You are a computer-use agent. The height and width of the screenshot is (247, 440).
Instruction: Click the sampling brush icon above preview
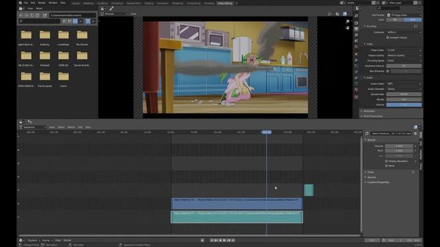click(x=111, y=8)
